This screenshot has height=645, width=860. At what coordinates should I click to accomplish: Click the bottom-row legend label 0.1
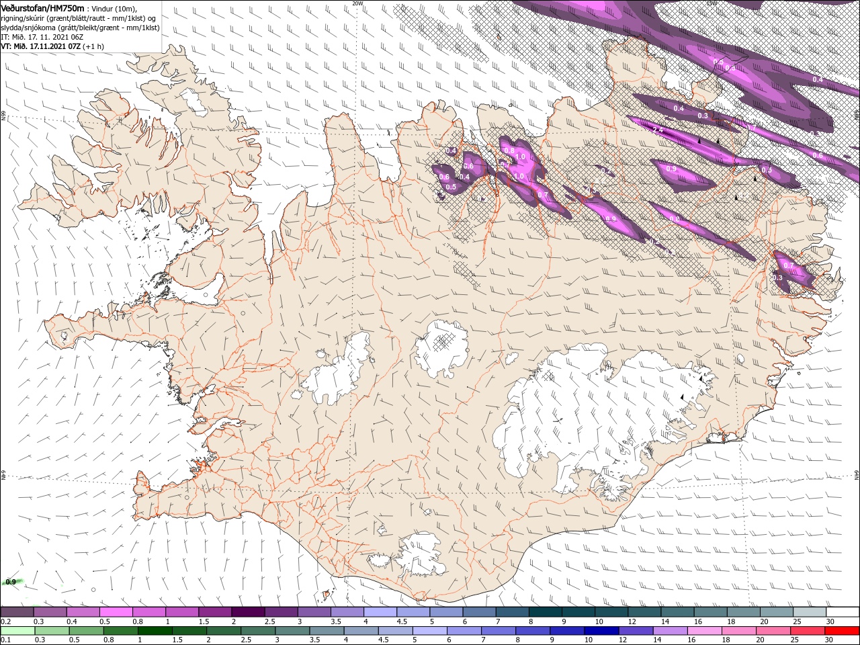(7, 640)
